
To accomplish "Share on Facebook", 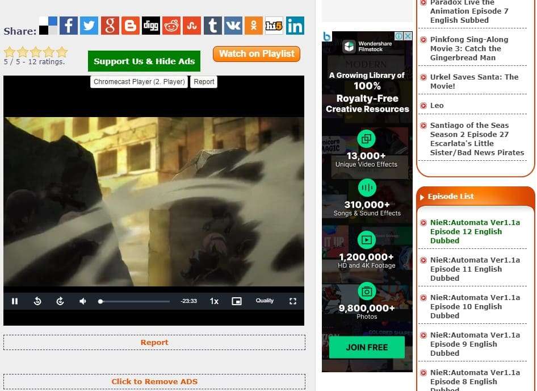I will [69, 26].
